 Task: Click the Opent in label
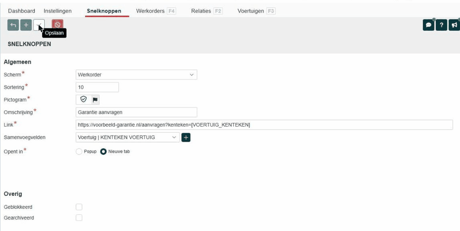pos(13,152)
